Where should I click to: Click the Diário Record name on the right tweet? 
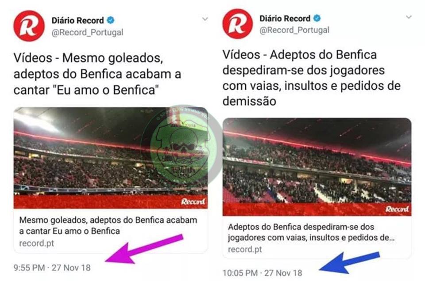tap(285, 19)
